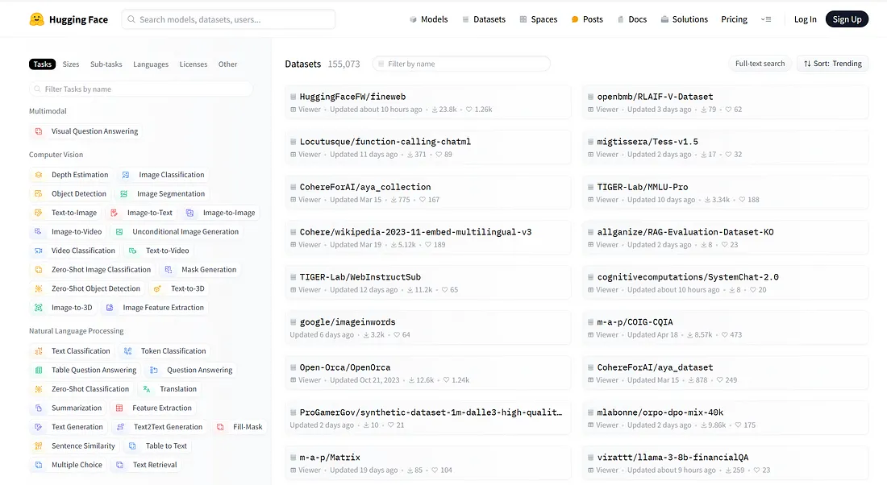Select the Tasks filter tab
This screenshot has height=485, width=887.
pyautogui.click(x=43, y=64)
